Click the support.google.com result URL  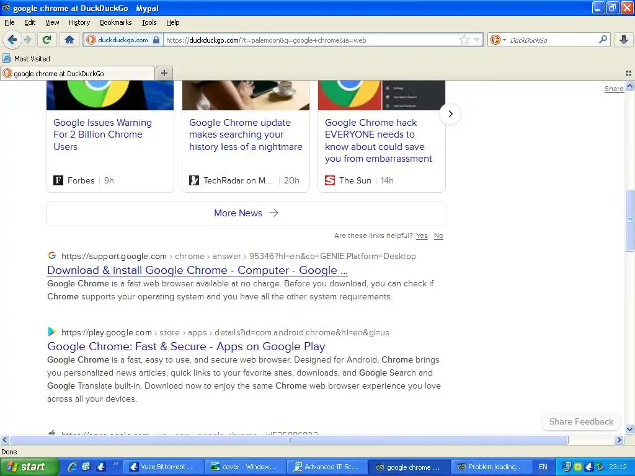tap(238, 256)
